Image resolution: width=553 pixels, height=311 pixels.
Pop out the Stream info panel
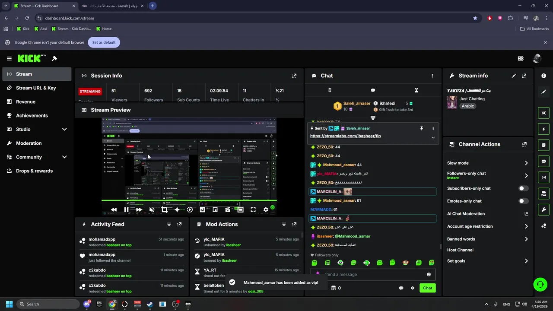[x=524, y=76]
